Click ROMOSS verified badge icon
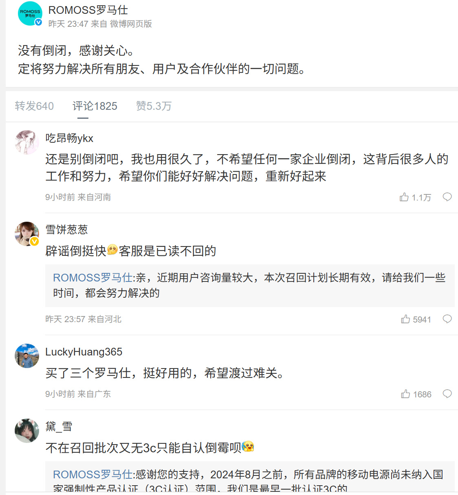This screenshot has width=458, height=495. (x=38, y=22)
